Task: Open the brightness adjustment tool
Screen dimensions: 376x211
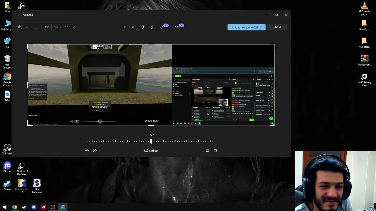Action: click(x=133, y=27)
